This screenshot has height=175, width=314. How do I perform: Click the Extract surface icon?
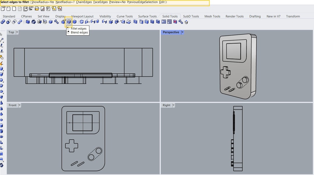coord(45,22)
